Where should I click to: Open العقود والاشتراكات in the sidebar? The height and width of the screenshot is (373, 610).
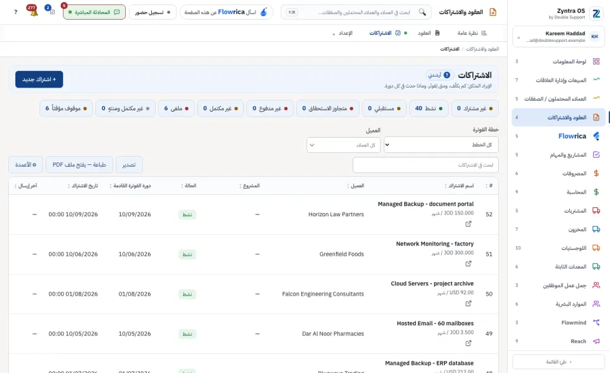tap(559, 117)
